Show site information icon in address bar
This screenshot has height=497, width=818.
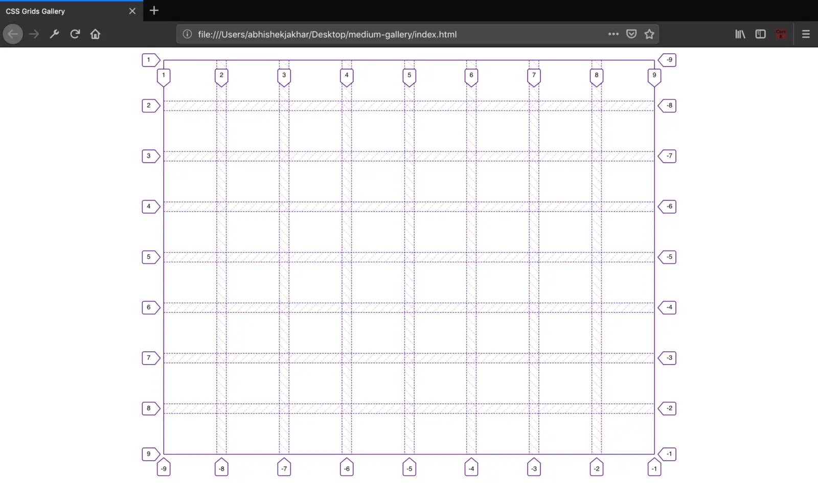(187, 34)
